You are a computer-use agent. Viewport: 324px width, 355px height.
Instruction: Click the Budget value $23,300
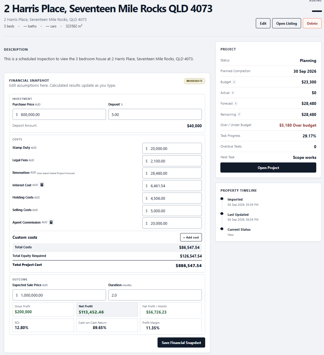pyautogui.click(x=309, y=82)
